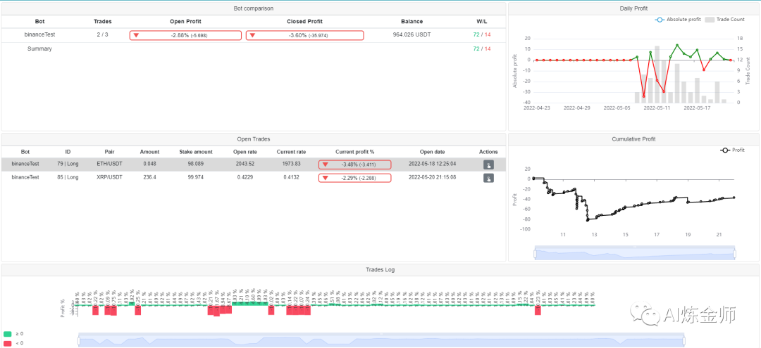Force exit the ETH/USDT trade via action icon

[x=488, y=165]
